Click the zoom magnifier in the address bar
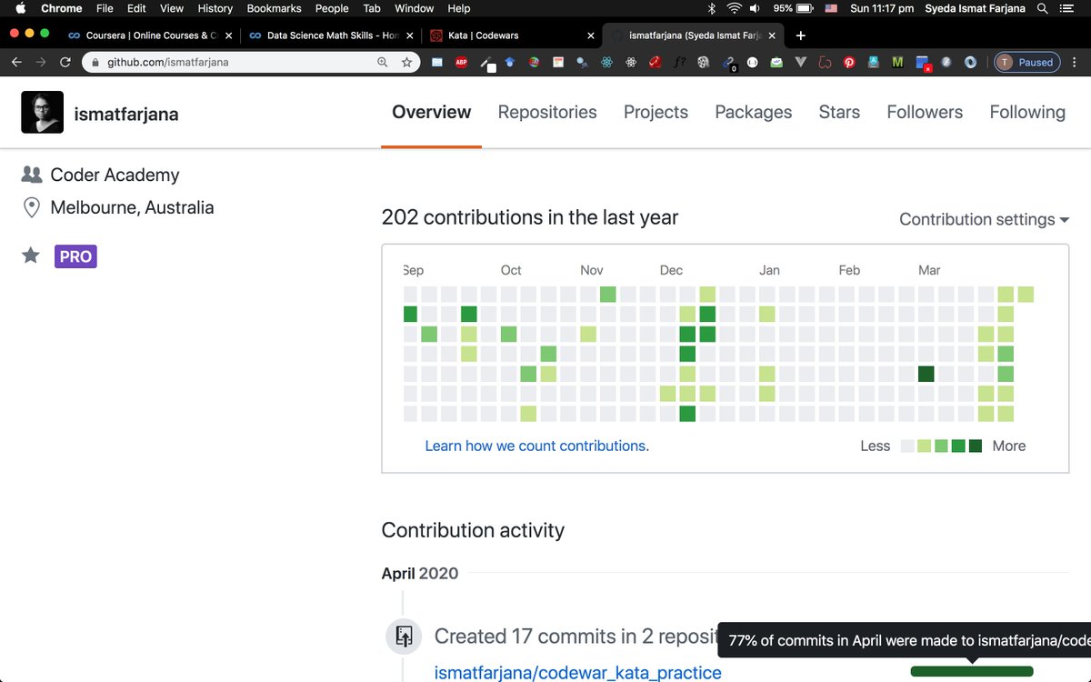This screenshot has height=682, width=1091. point(383,63)
